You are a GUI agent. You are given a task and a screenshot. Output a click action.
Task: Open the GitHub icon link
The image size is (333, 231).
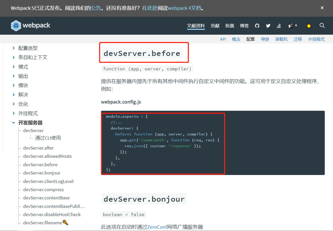[x=257, y=26]
